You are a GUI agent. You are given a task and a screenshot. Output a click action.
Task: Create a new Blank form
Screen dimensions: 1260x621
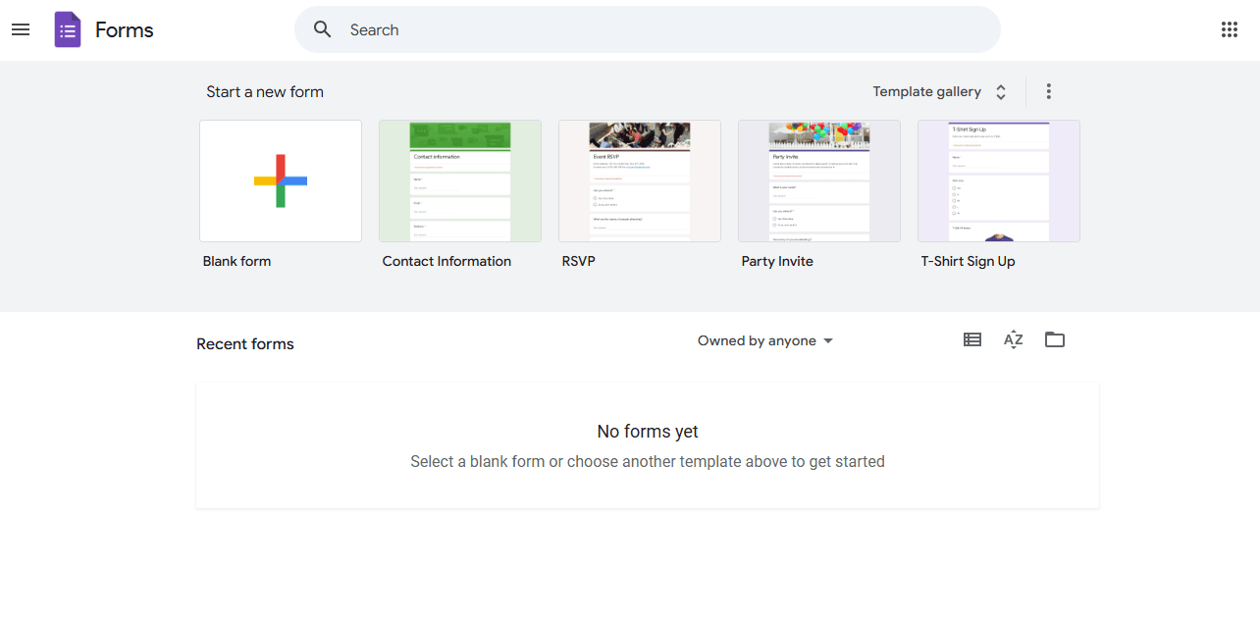[x=280, y=181]
